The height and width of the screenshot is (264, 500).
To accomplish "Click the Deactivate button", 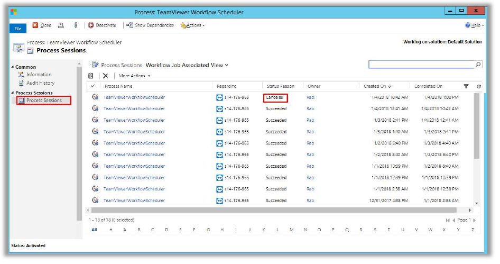I will (x=101, y=25).
